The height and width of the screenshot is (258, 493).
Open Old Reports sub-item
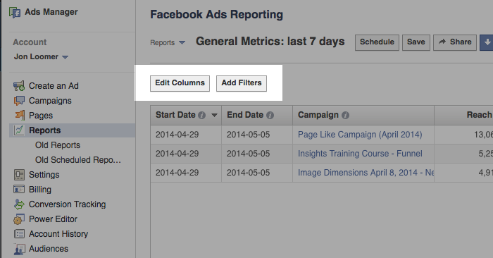tap(58, 145)
